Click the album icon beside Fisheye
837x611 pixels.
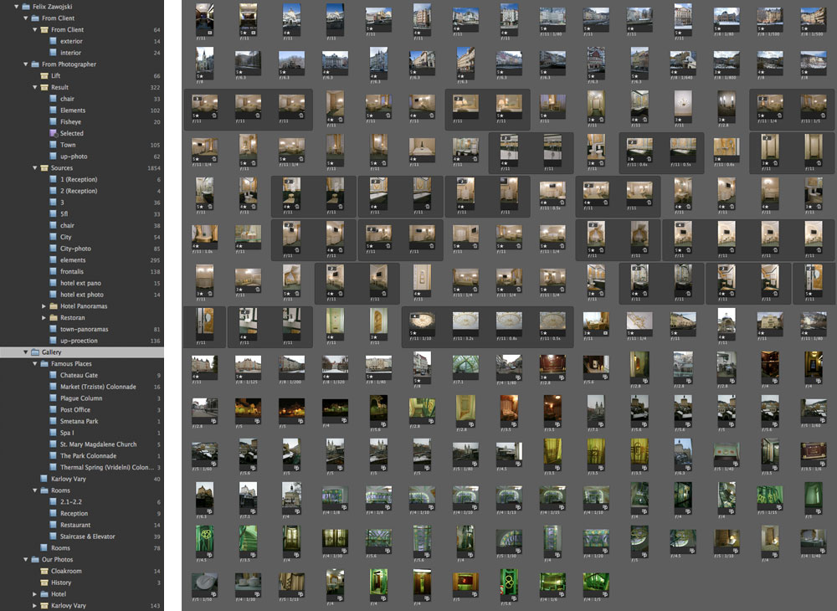(54, 121)
